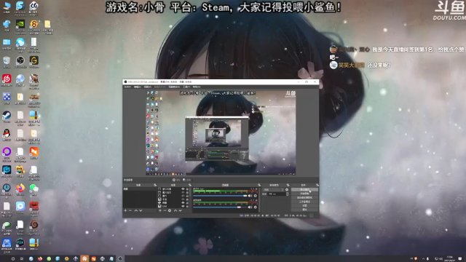
Task: Adjust transition duration stepper arrows
Action: (x=288, y=194)
